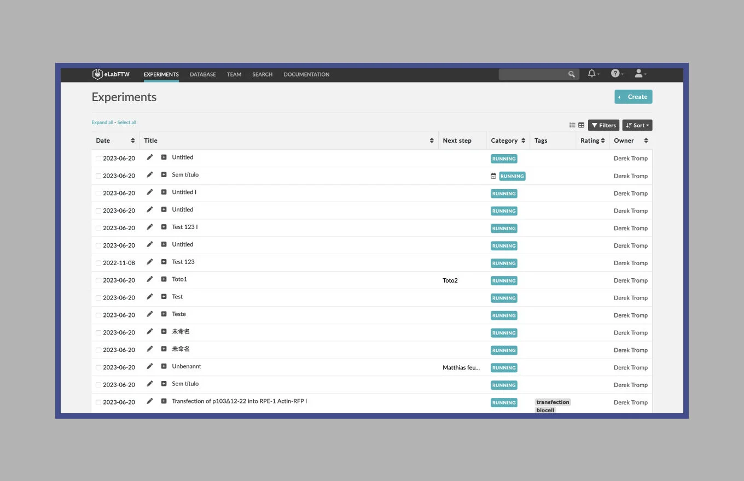Open the notifications bell menu

(x=592, y=74)
